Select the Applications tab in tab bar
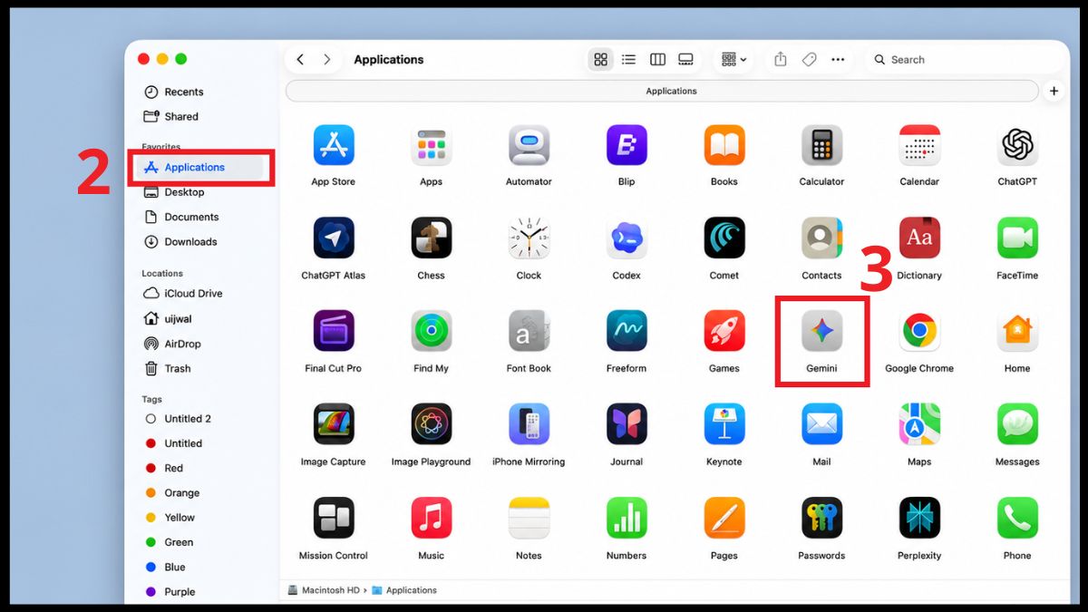 pyautogui.click(x=662, y=92)
